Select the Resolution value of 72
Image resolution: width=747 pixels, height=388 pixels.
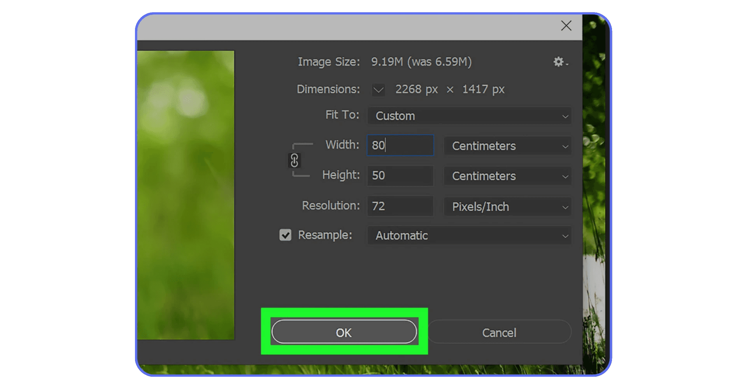[x=400, y=206]
